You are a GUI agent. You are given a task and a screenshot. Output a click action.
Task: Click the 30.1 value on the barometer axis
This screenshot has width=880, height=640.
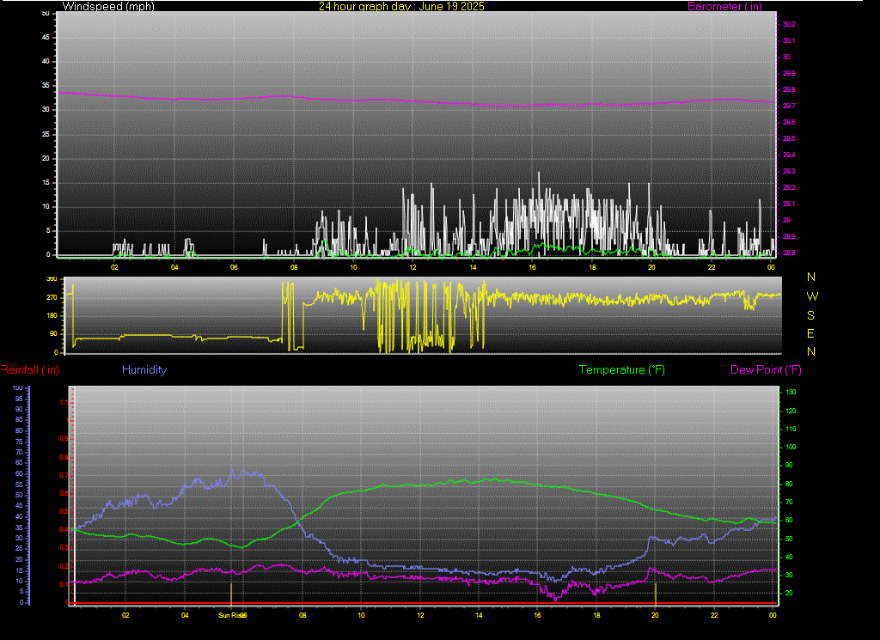[x=789, y=40]
